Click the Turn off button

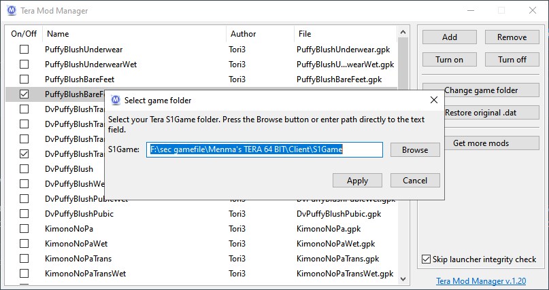pyautogui.click(x=512, y=60)
